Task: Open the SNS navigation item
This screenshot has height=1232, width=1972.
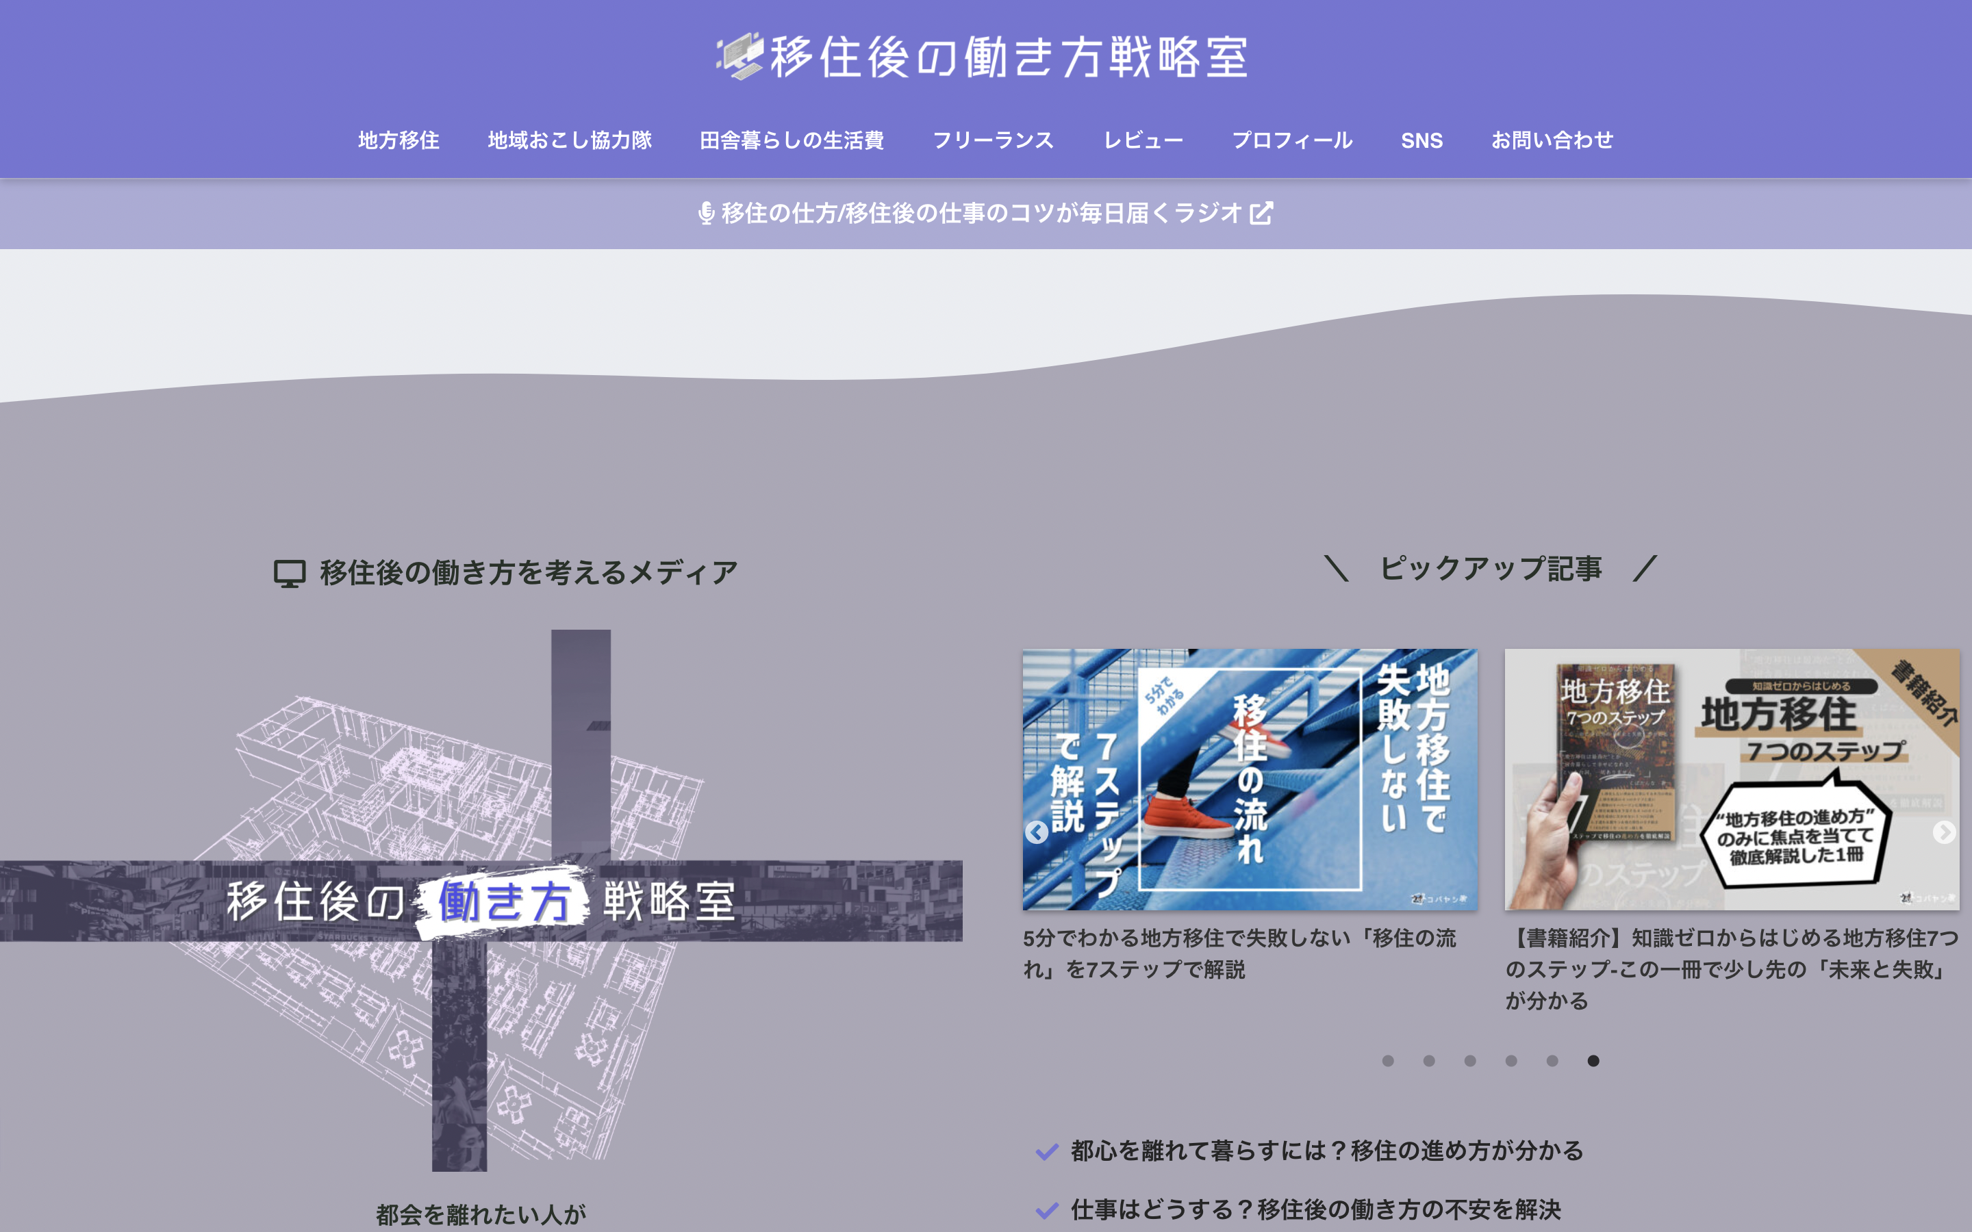Action: (x=1421, y=140)
